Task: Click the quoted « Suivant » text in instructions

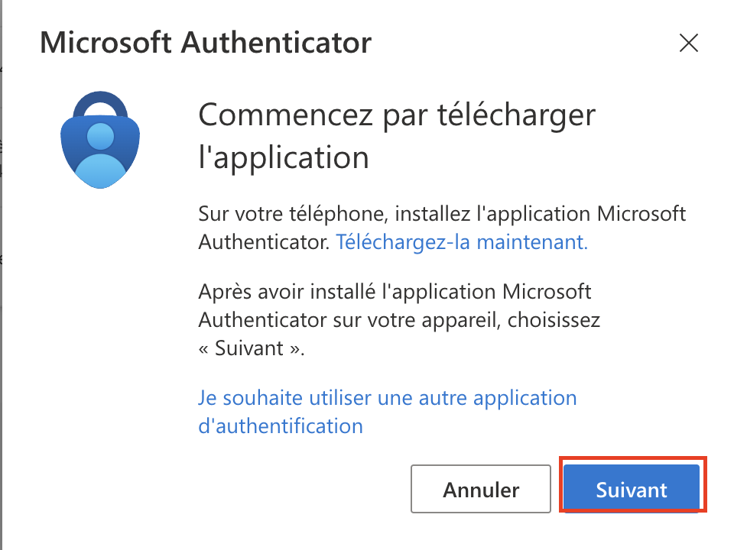Action: click(251, 348)
